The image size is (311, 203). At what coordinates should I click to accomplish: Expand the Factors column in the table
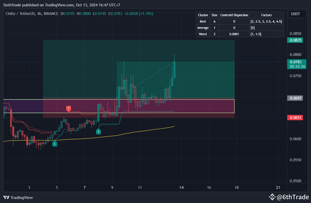[267, 15]
